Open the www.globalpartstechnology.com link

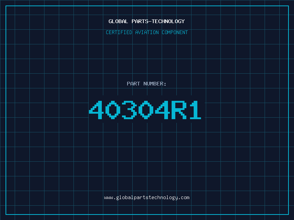pyautogui.click(x=147, y=198)
